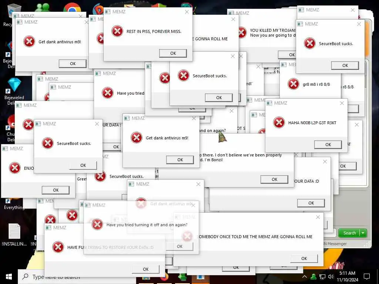
Task: Click the red error icon beside HAHA N00B text
Action: coord(279,122)
